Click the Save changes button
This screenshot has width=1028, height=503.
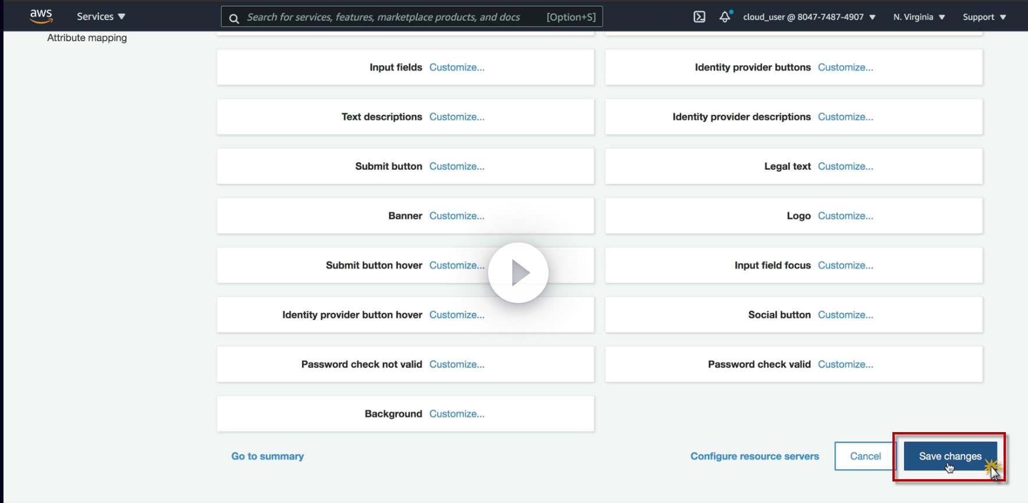click(x=950, y=456)
